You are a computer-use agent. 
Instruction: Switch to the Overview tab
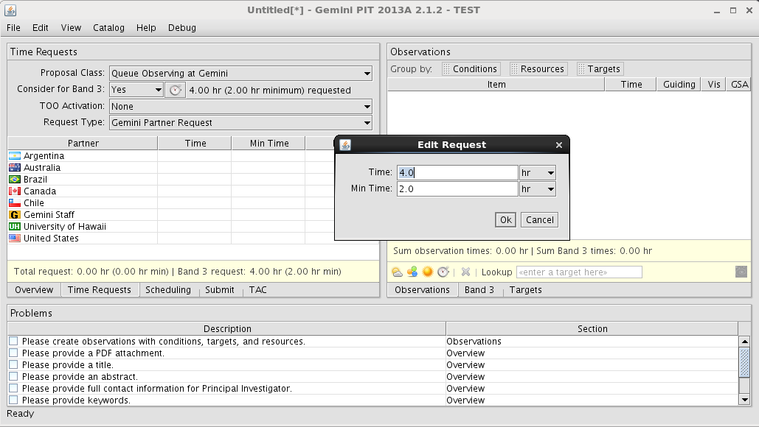[34, 290]
